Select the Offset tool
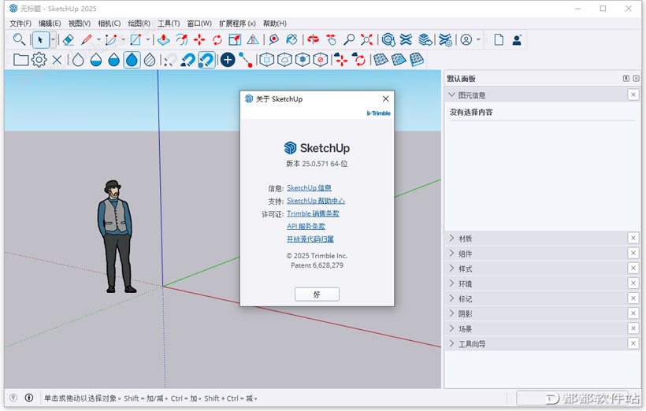Screen dimensions: 646x411 pyautogui.click(x=182, y=39)
